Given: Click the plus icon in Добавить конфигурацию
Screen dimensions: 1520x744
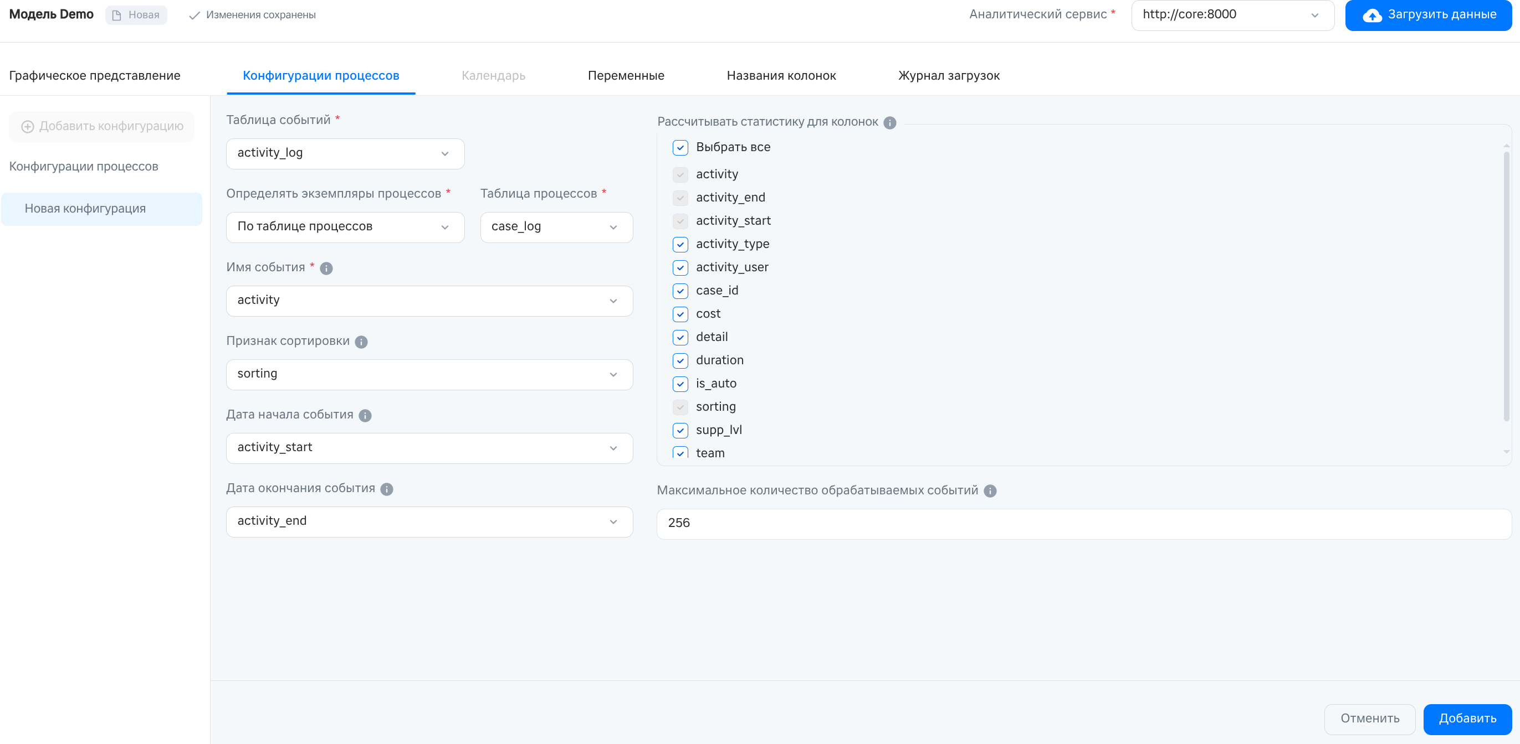Looking at the screenshot, I should pos(27,127).
